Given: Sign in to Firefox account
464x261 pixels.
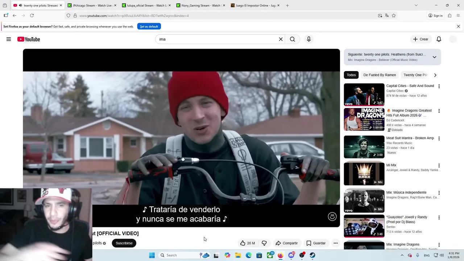Looking at the screenshot, I should tap(435, 16).
